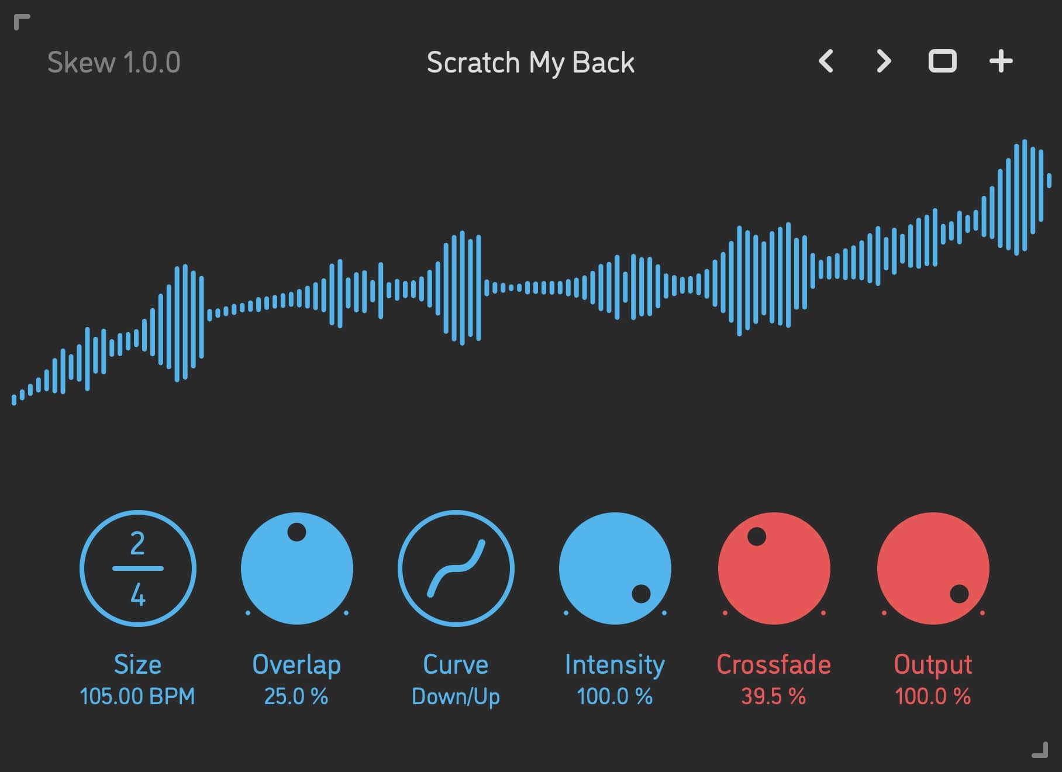The image size is (1062, 772).
Task: Click the resize window icon
Action: (x=943, y=60)
